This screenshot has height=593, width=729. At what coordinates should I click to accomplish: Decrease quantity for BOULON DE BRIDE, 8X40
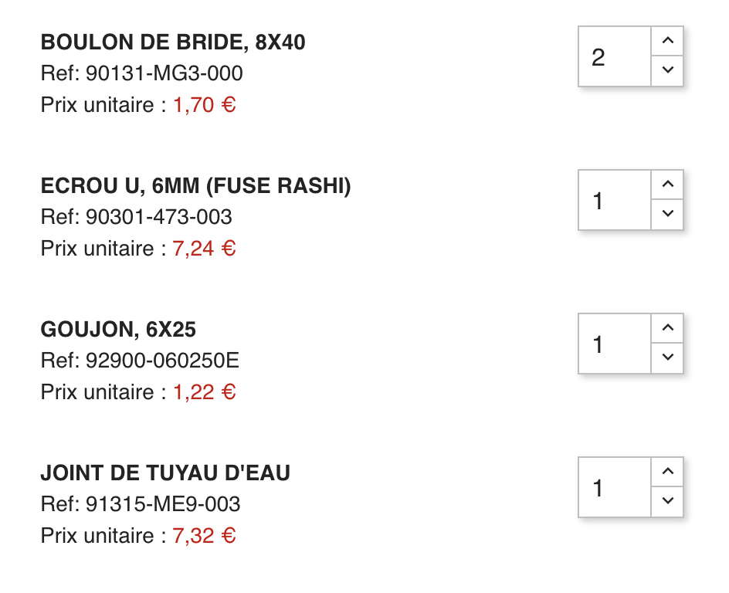pyautogui.click(x=668, y=70)
